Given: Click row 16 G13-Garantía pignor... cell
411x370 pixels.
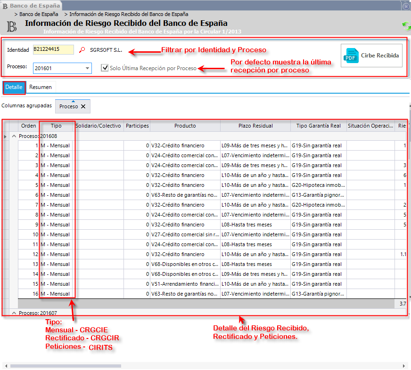Looking at the screenshot, I should (x=319, y=294).
